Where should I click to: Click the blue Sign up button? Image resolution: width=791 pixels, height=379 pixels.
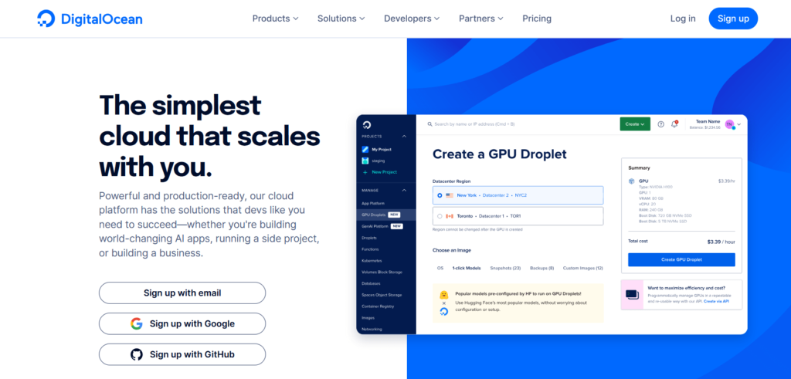pos(733,19)
